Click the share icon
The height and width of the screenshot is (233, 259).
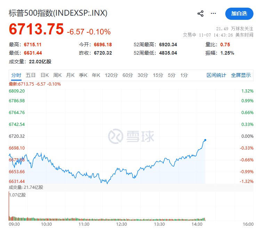point(200,14)
